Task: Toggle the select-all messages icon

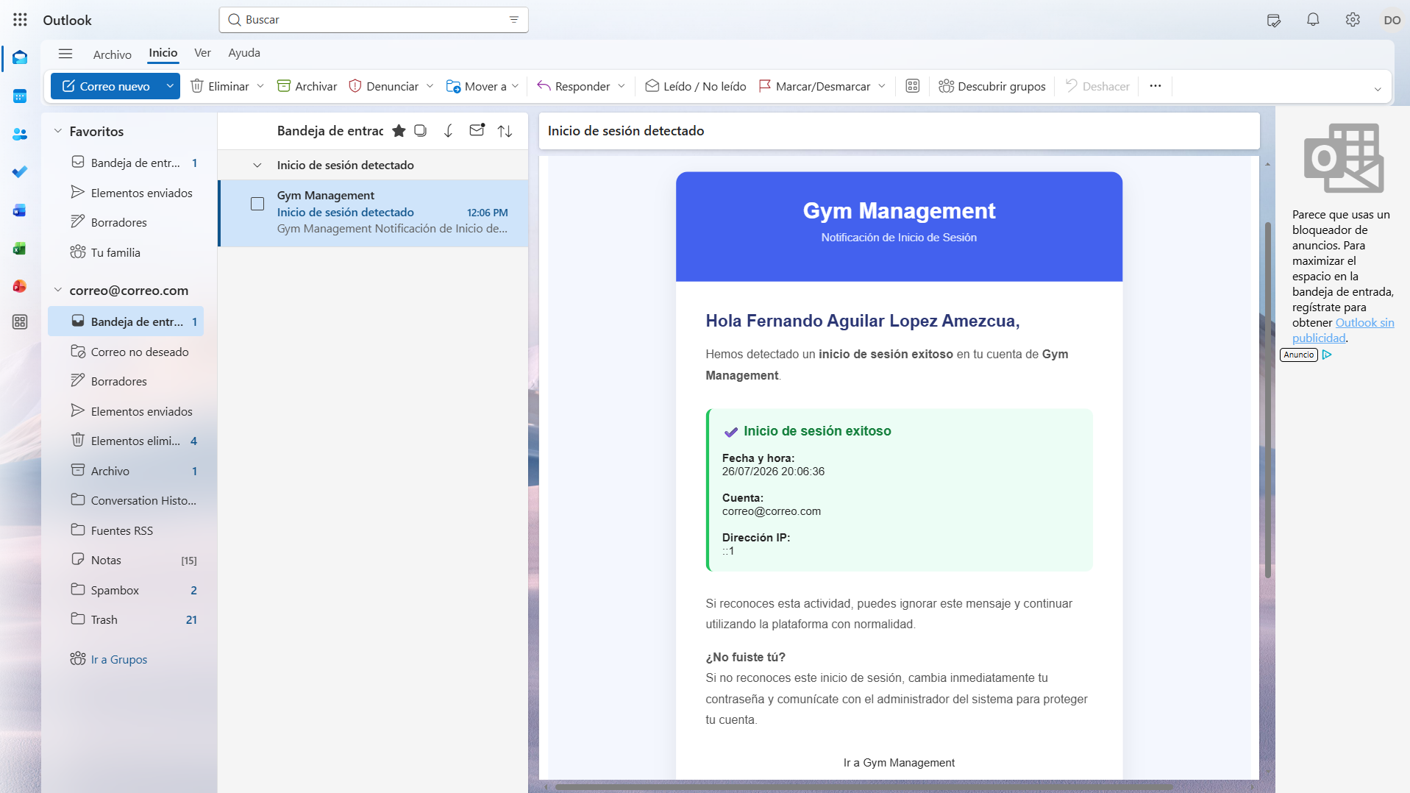Action: [x=421, y=131]
